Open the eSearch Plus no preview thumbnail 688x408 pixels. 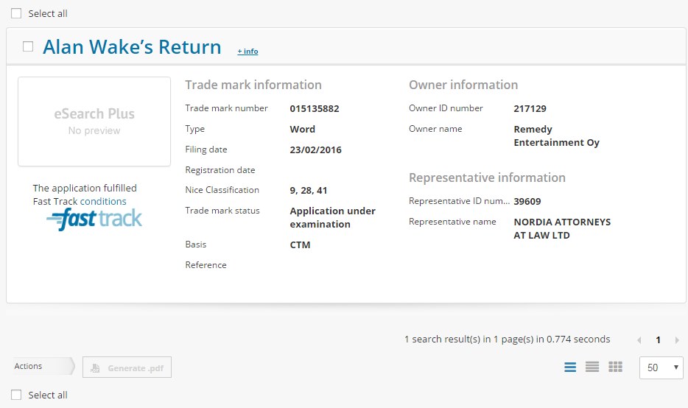click(94, 122)
